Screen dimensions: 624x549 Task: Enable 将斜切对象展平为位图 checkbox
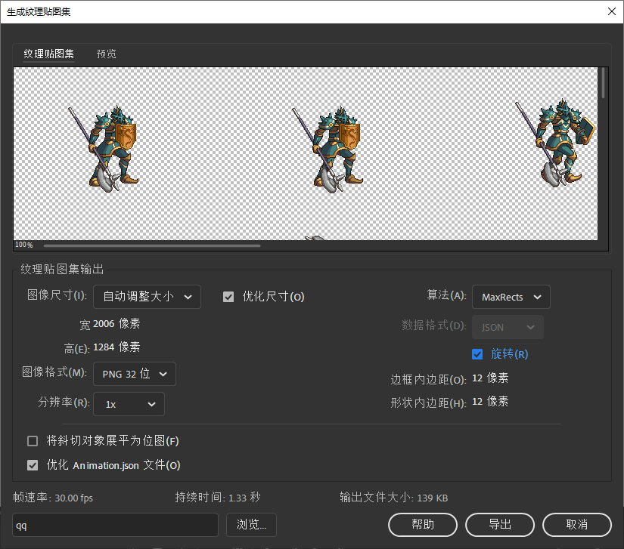(x=33, y=441)
